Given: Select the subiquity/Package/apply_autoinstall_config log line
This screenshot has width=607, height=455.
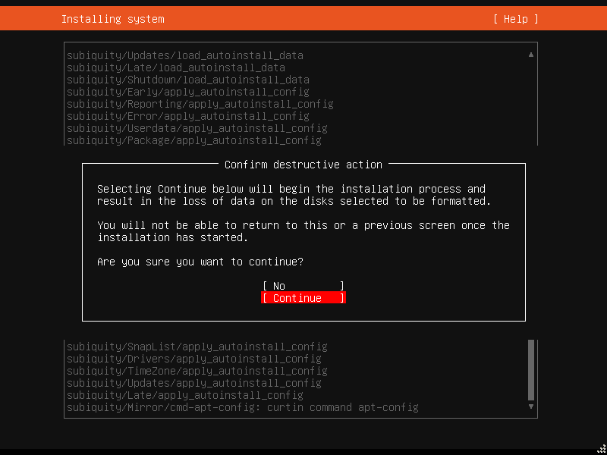Looking at the screenshot, I should click(x=194, y=140).
